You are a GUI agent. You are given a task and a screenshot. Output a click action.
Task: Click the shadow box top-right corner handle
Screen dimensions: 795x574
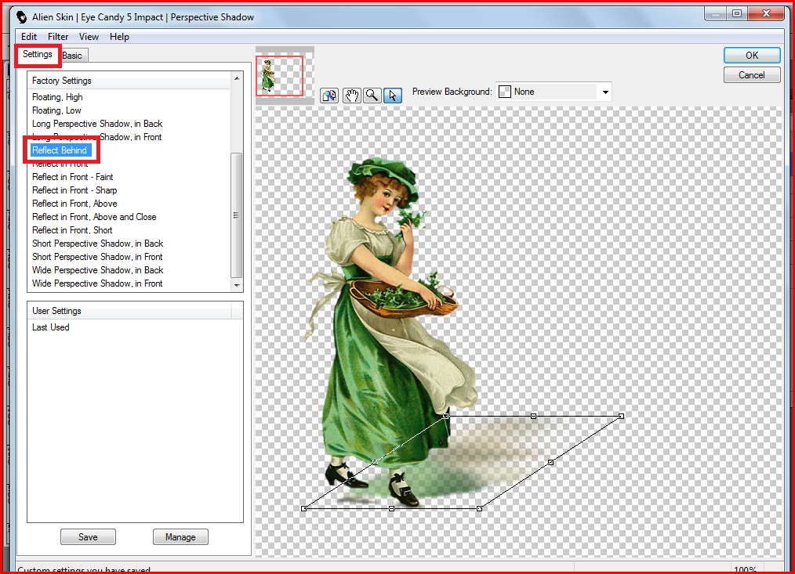pyautogui.click(x=621, y=416)
